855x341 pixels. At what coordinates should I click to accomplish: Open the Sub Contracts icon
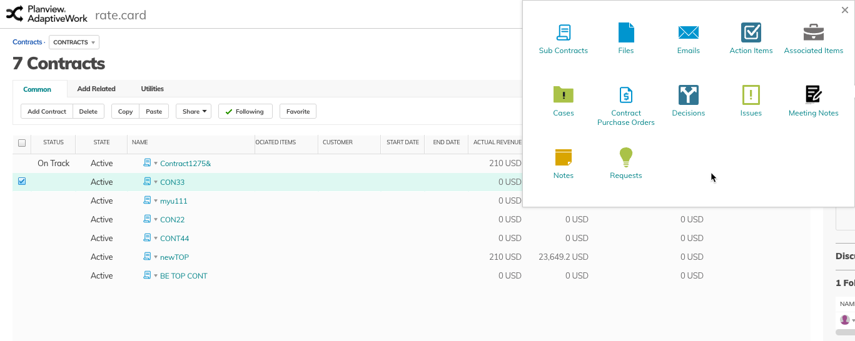tap(564, 32)
